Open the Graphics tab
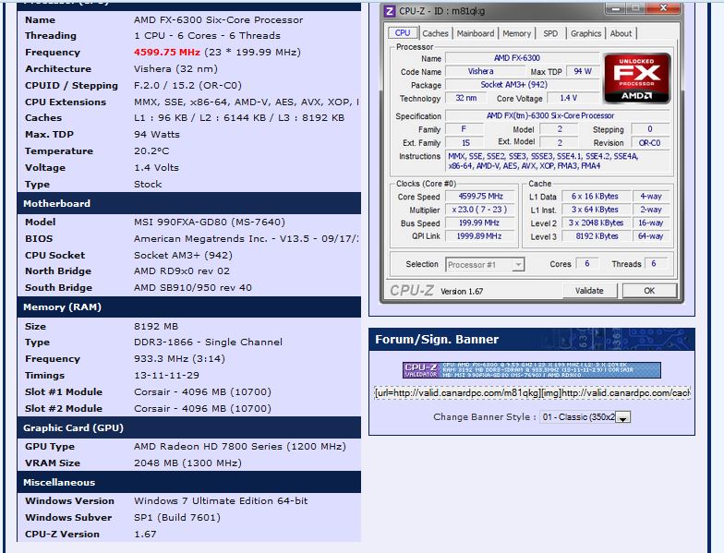The width and height of the screenshot is (724, 553). 585,33
